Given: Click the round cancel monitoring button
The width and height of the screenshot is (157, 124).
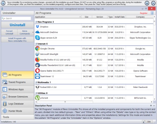Looking at the screenshot, I should click(x=153, y=3).
